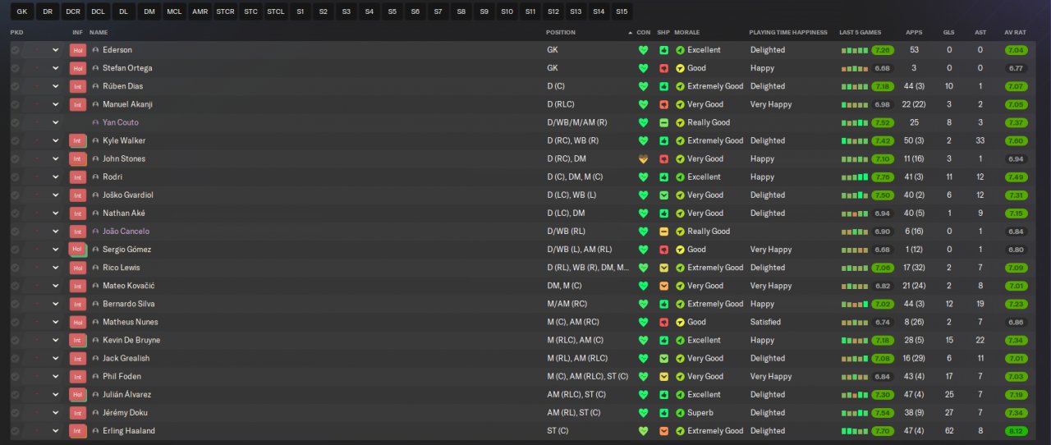Toggle the picked checkmark for Rodri

pos(15,177)
